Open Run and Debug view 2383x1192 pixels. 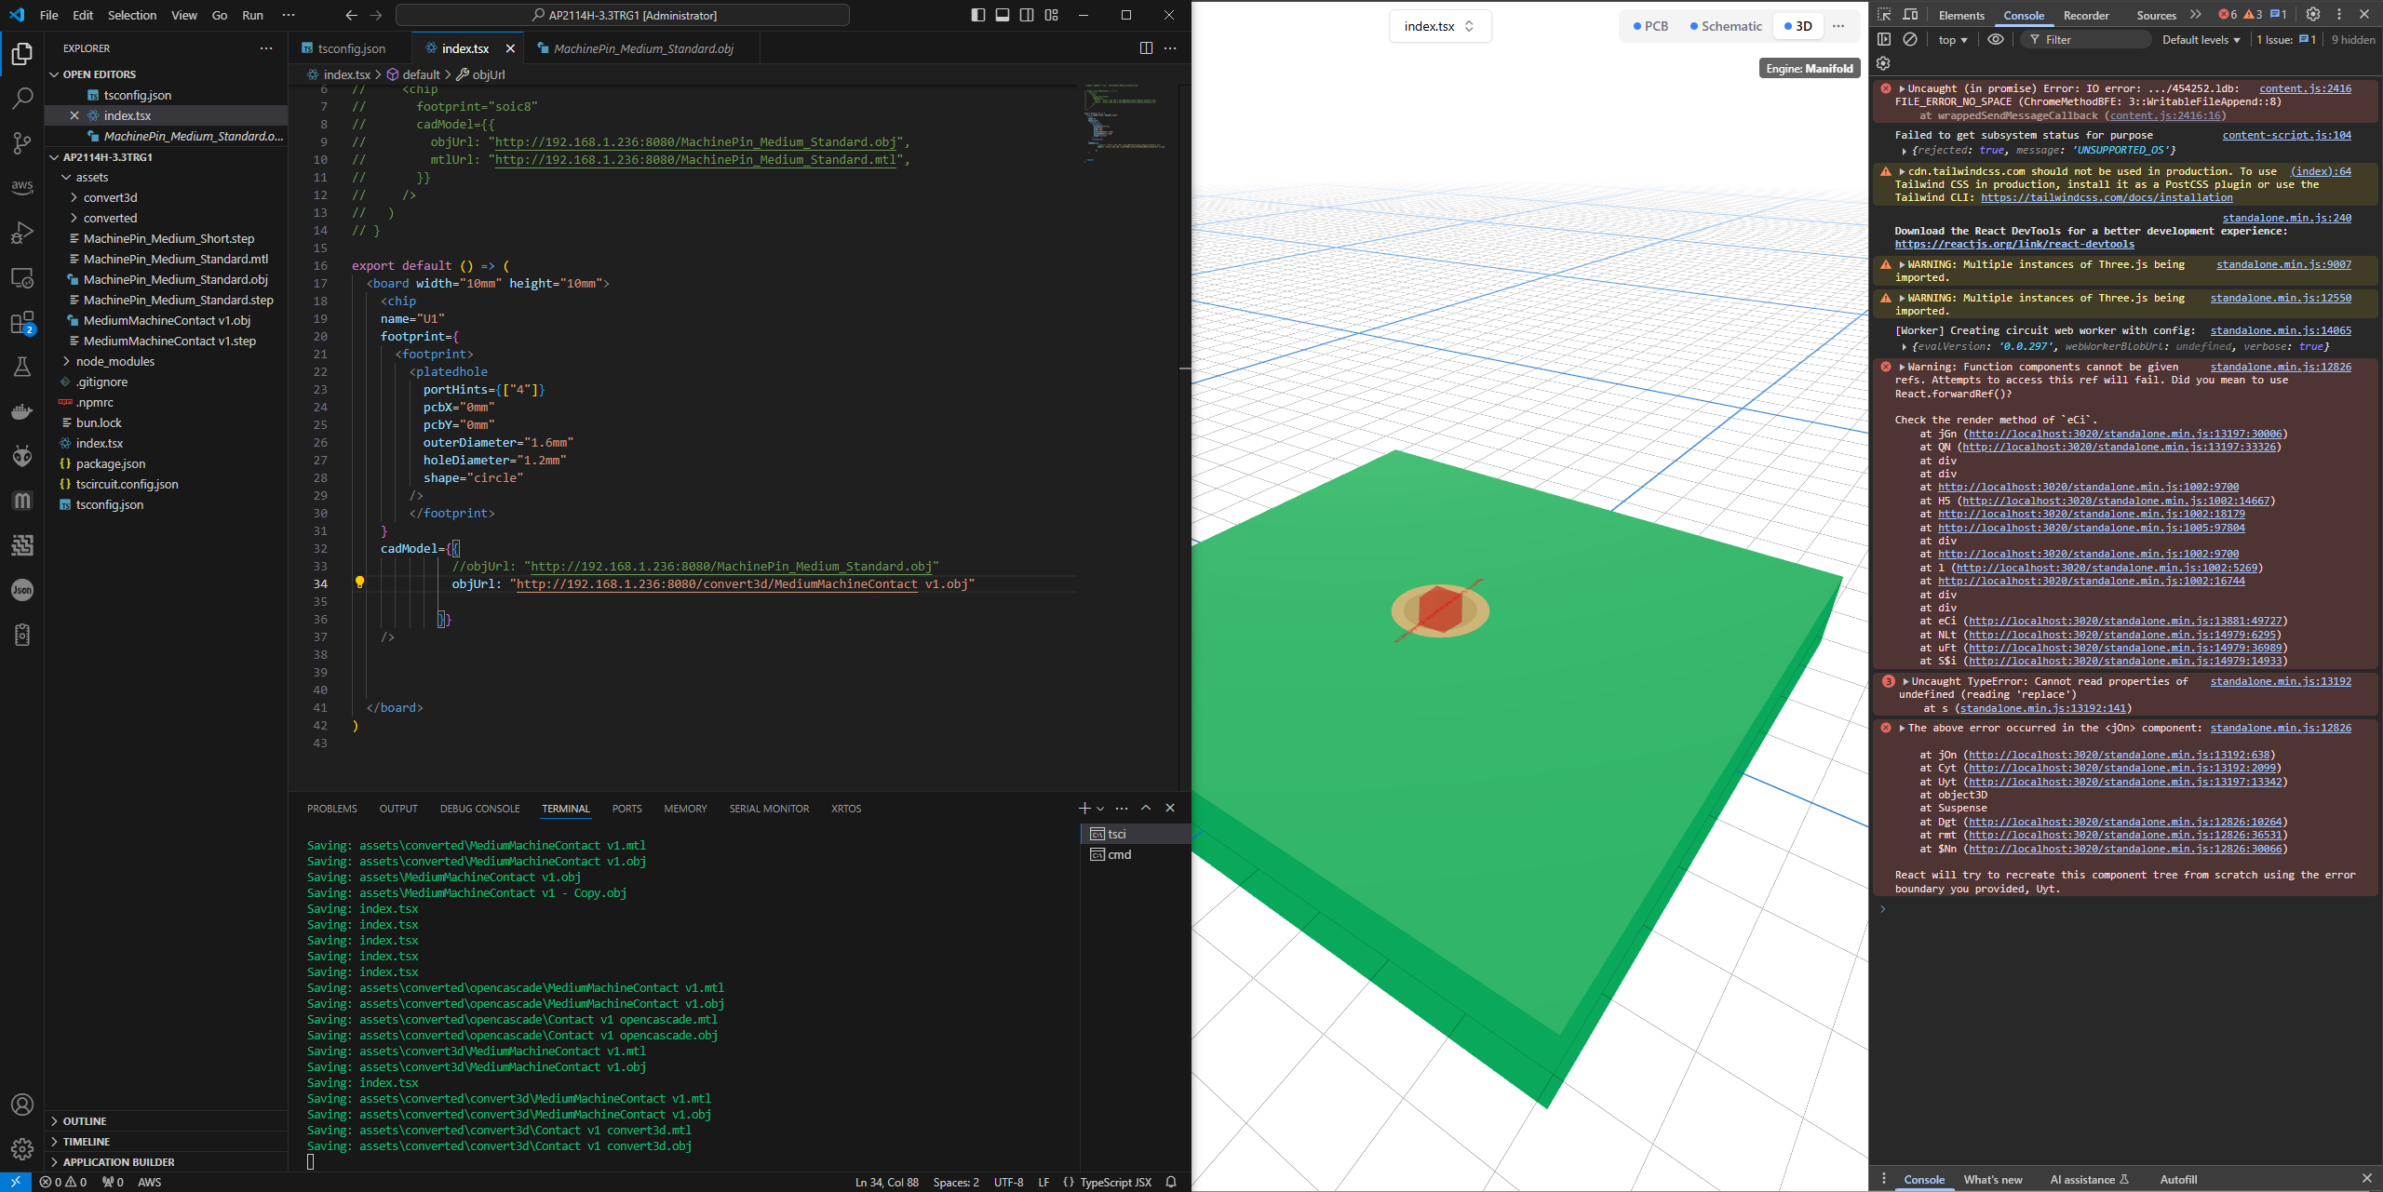point(22,233)
